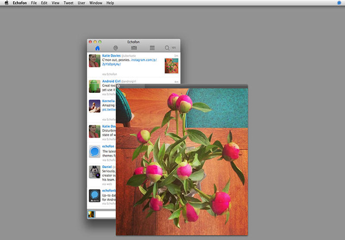Close the peony image preview

click(x=118, y=86)
